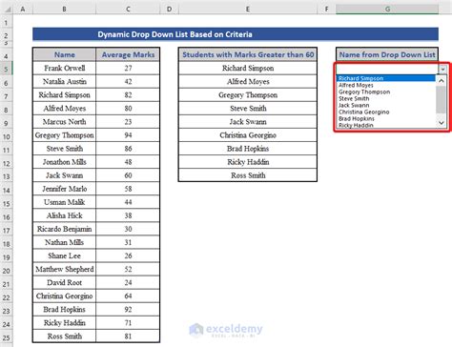
Task: Click the title cell Dynamic Drop Down List
Action: point(236,34)
